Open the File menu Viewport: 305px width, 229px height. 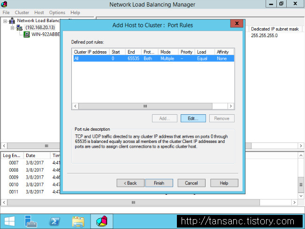click(6, 13)
